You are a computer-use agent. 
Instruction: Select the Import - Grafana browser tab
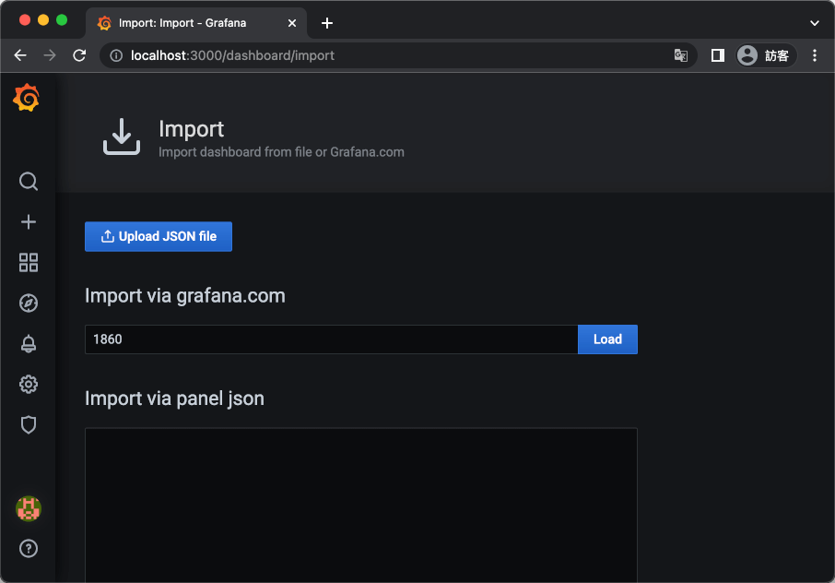coord(196,23)
